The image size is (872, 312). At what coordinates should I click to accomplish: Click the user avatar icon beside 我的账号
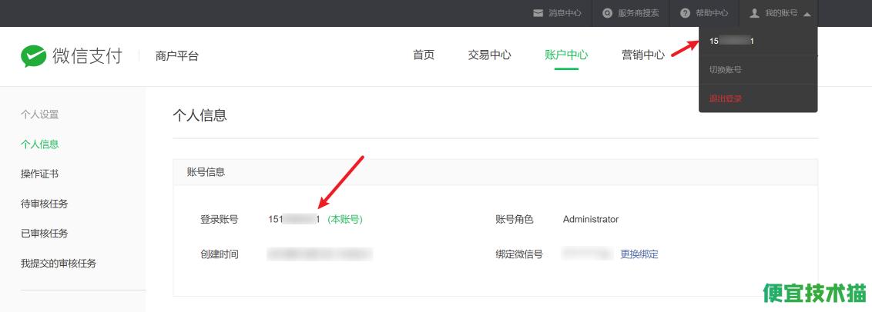(x=755, y=13)
